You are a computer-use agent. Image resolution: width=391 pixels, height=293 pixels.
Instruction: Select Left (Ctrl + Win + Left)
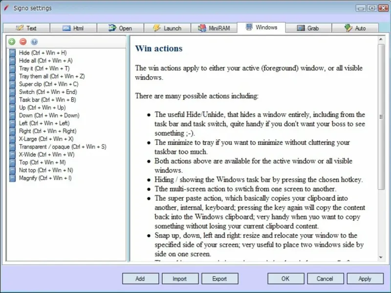(x=44, y=124)
